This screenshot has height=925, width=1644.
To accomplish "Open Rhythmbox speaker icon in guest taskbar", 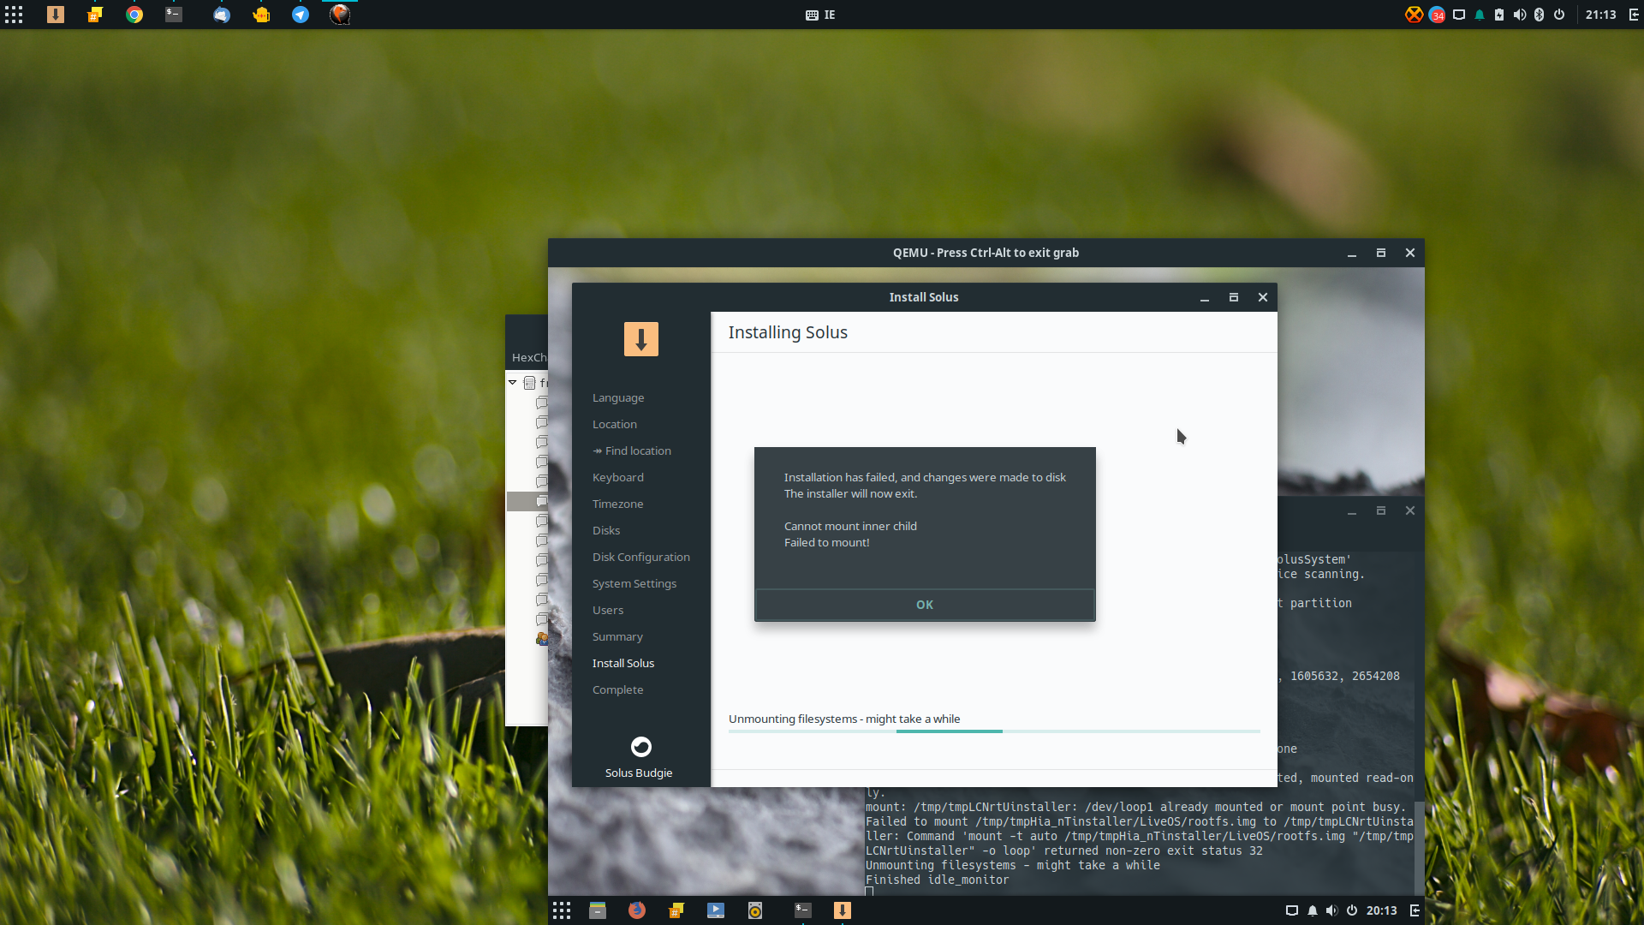I will (755, 910).
